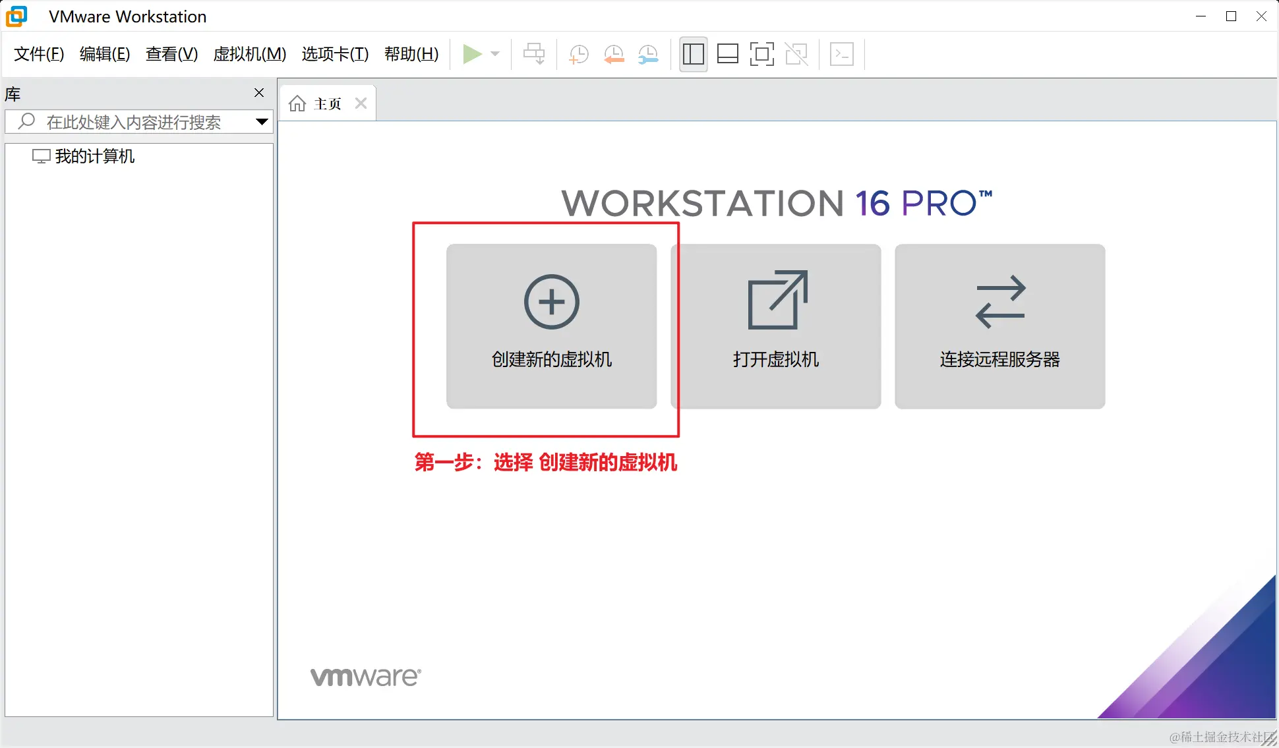Open the 虚拟机(M) menu
Image resolution: width=1279 pixels, height=748 pixels.
(250, 54)
